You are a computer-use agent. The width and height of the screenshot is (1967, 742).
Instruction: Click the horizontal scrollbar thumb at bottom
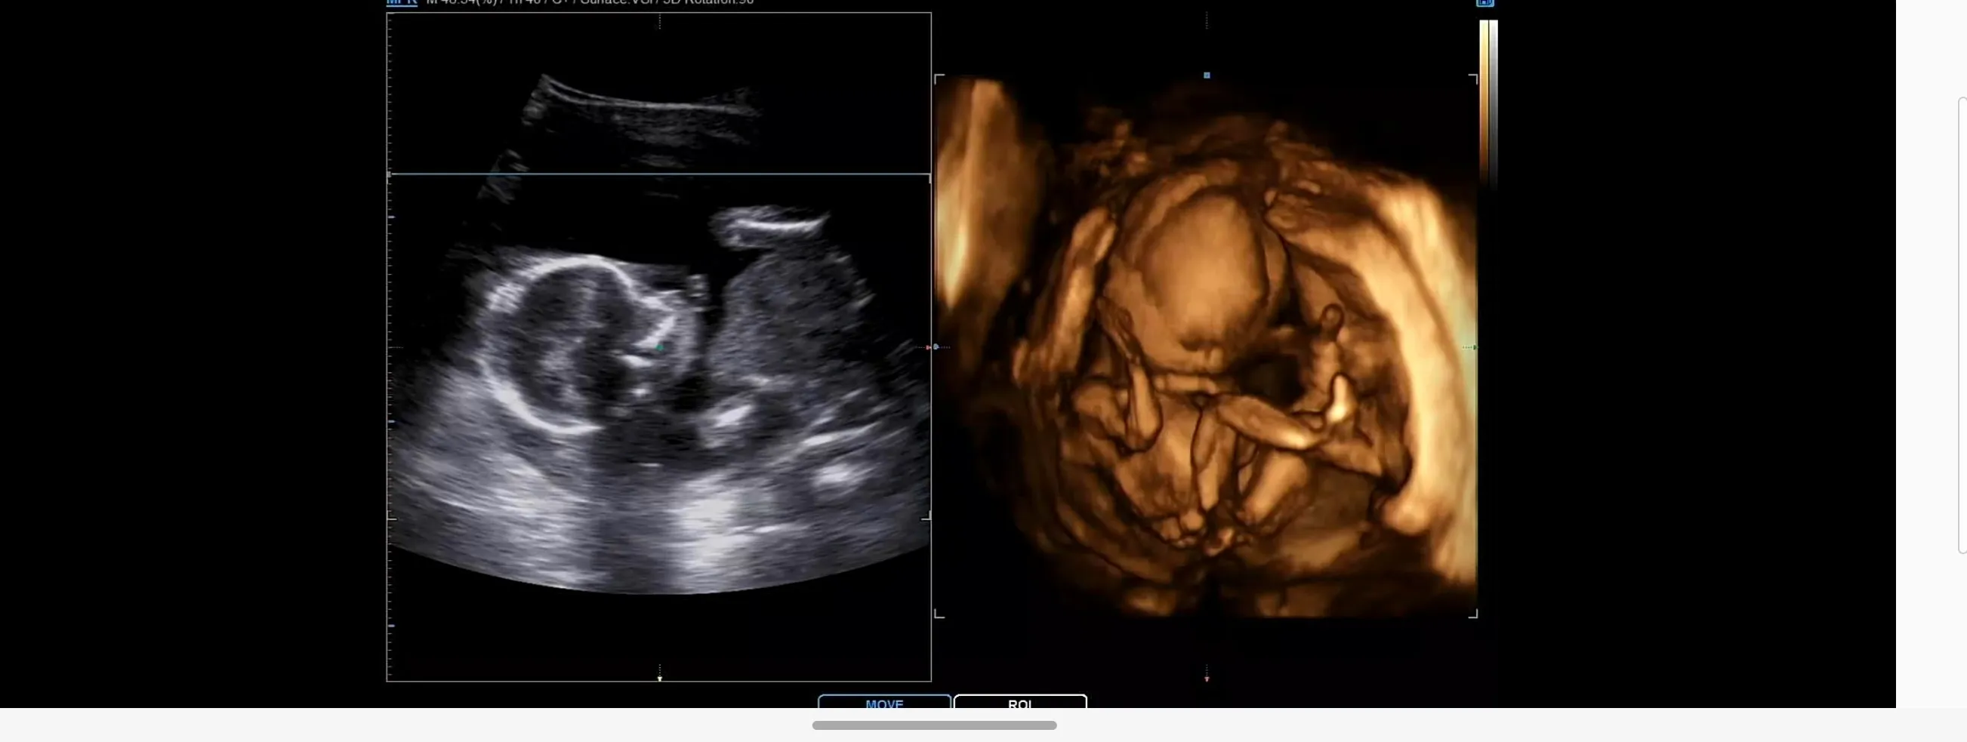934,725
